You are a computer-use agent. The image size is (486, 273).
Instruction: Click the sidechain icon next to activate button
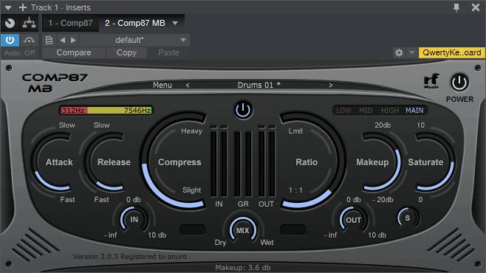pyautogui.click(x=29, y=40)
